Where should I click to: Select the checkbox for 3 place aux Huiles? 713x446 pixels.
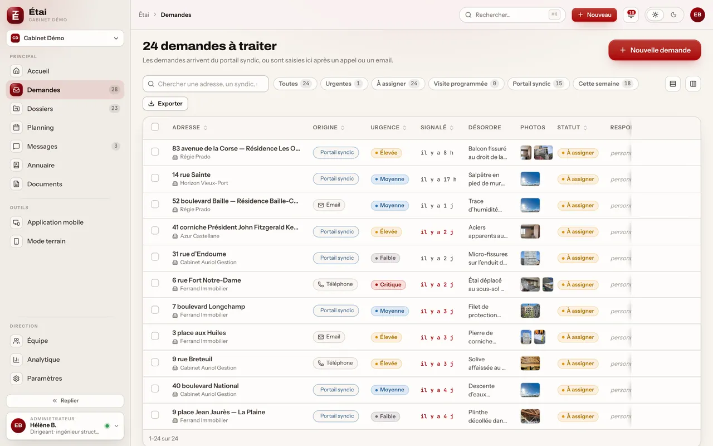(x=155, y=336)
